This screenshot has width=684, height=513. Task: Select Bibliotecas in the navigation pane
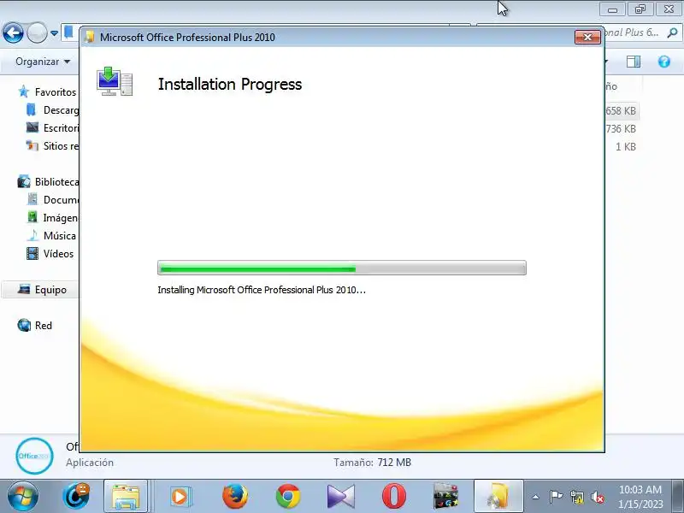pos(56,182)
